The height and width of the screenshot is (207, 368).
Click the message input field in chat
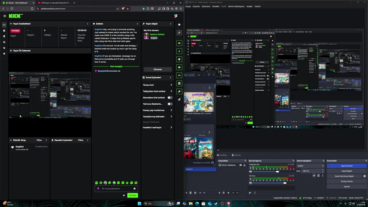(116, 189)
